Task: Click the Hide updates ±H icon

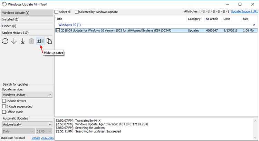Action: (x=40, y=41)
